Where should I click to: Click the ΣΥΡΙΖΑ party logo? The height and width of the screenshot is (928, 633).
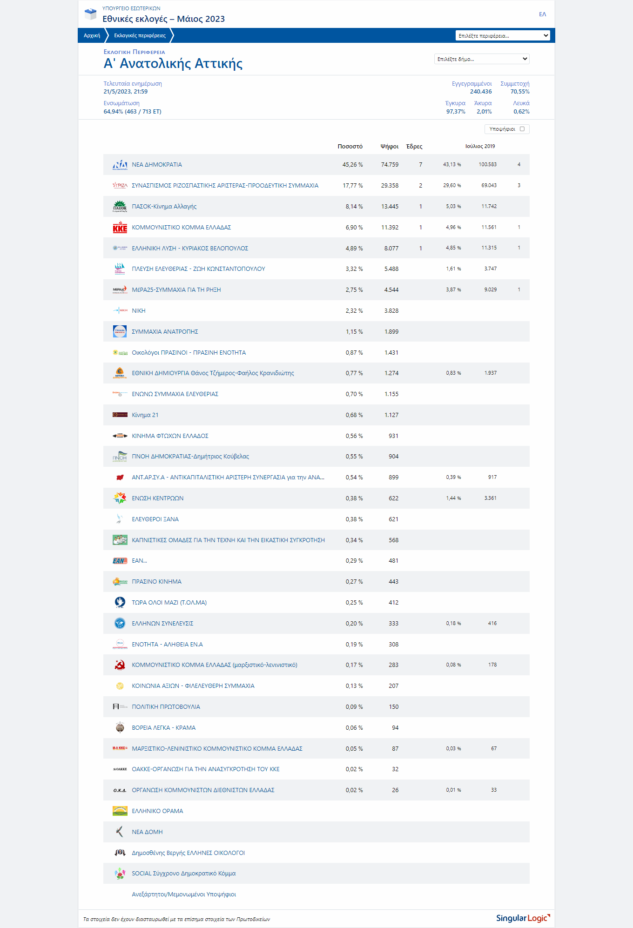[x=120, y=186]
